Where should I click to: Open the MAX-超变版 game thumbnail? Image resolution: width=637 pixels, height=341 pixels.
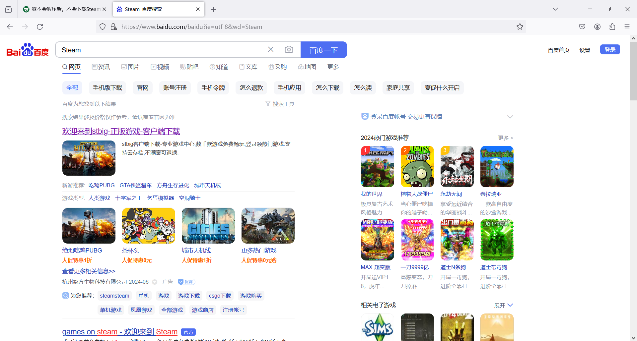click(x=378, y=240)
